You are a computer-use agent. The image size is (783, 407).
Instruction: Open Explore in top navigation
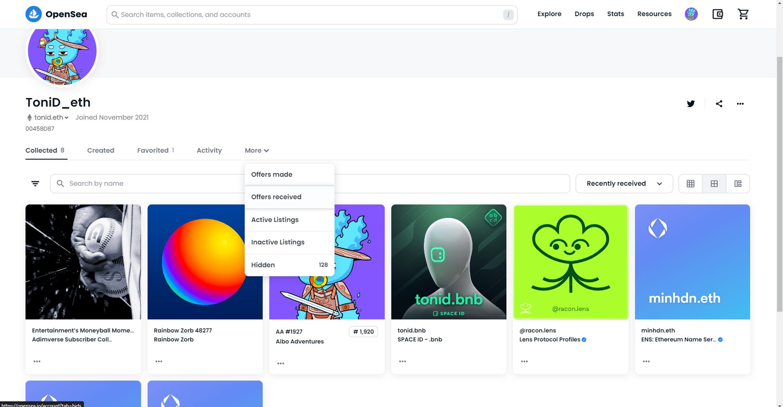[549, 14]
